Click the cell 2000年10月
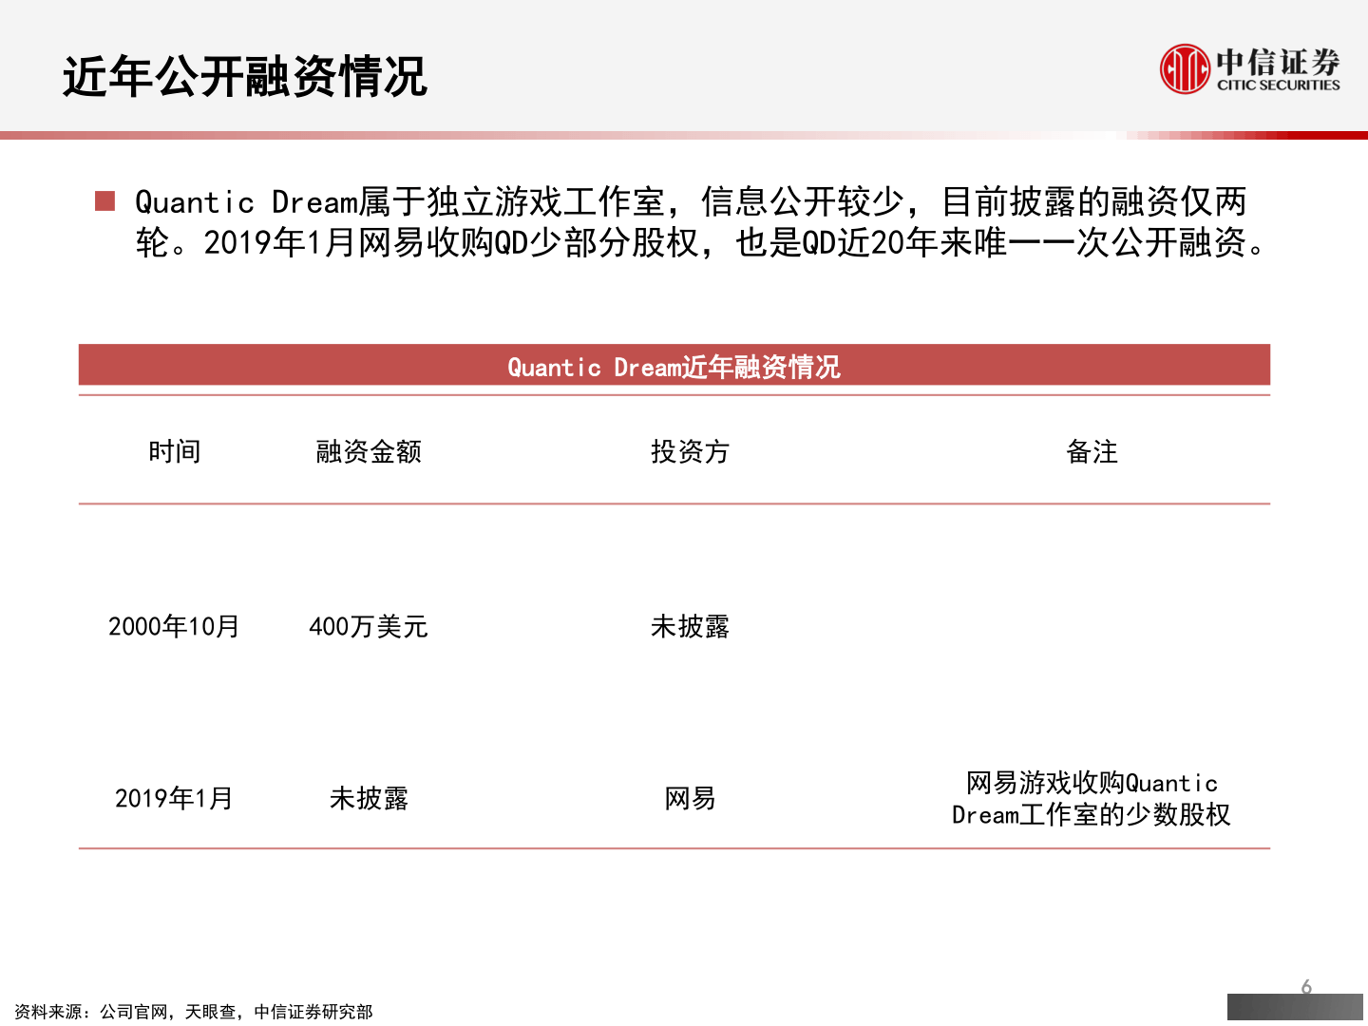Image resolution: width=1368 pixels, height=1026 pixels. pyautogui.click(x=174, y=626)
